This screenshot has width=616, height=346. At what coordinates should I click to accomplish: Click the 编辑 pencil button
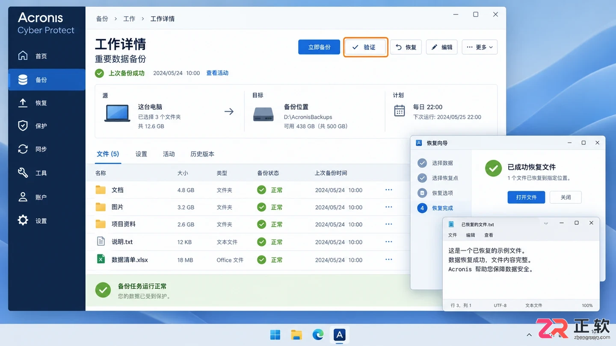[442, 47]
